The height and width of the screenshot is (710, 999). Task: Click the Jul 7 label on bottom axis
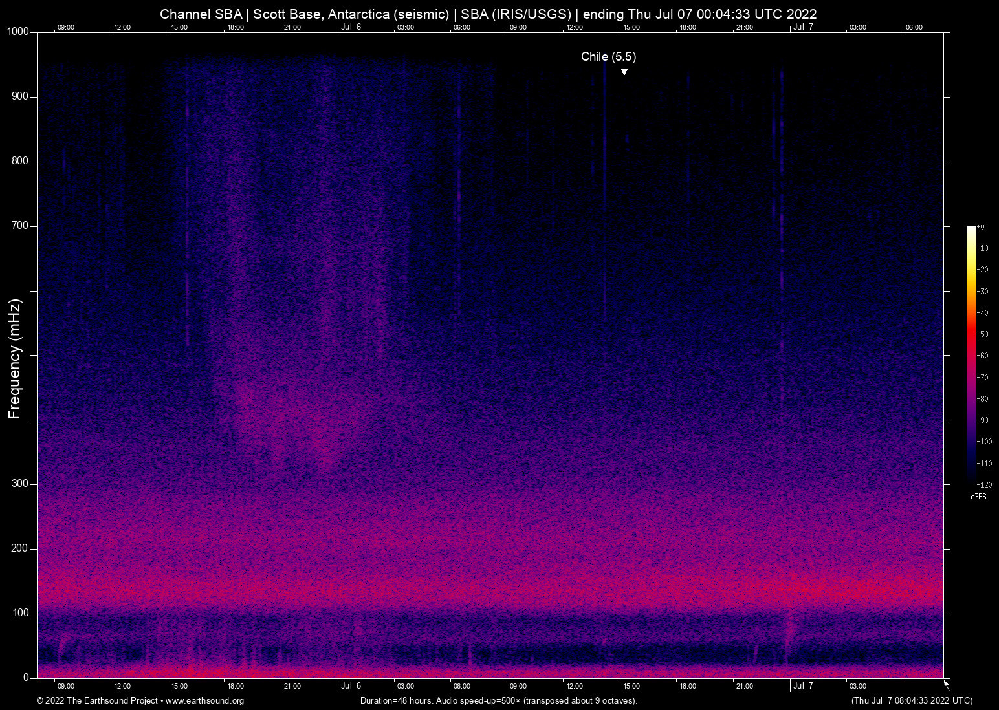point(803,685)
